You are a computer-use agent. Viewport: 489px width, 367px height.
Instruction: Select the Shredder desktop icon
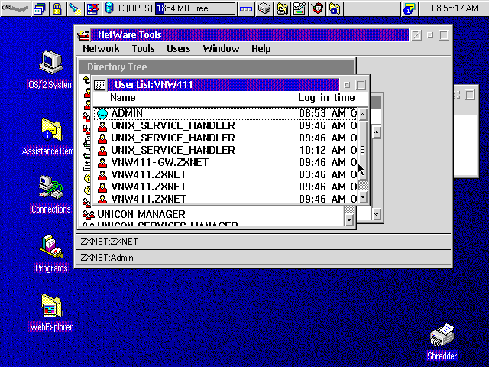(x=442, y=336)
